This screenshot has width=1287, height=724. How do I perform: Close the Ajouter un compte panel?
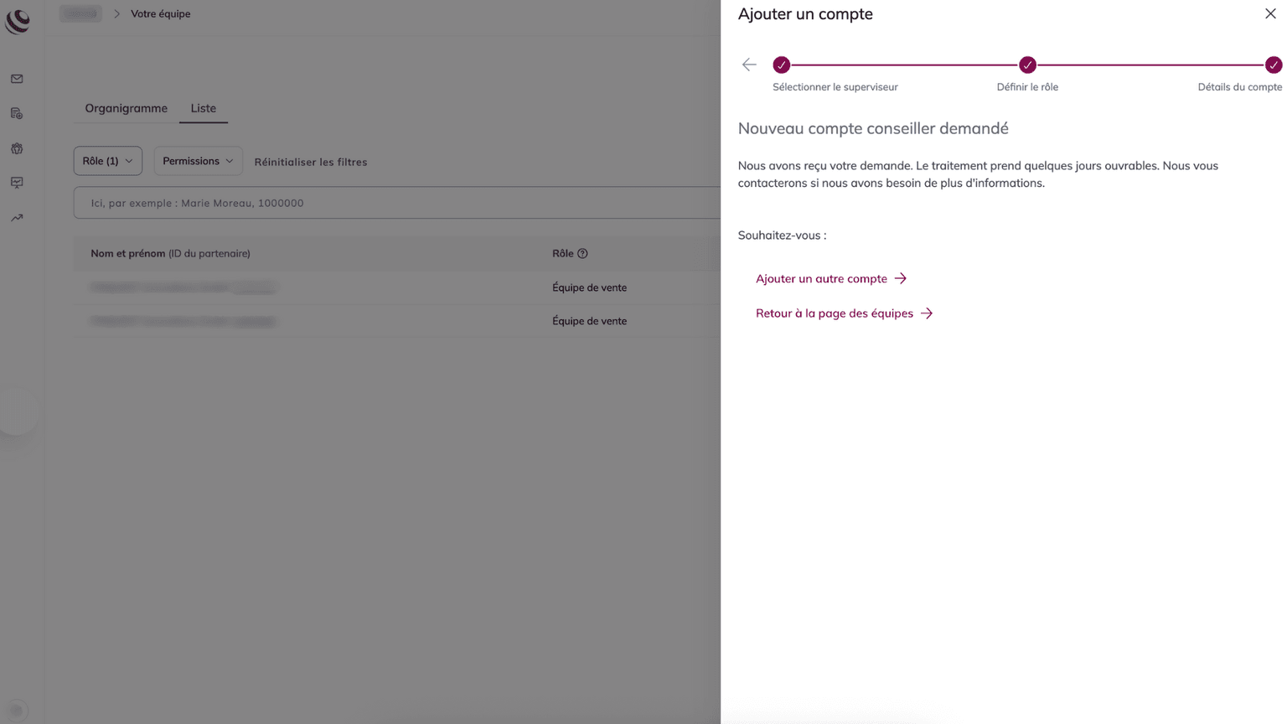(x=1270, y=13)
